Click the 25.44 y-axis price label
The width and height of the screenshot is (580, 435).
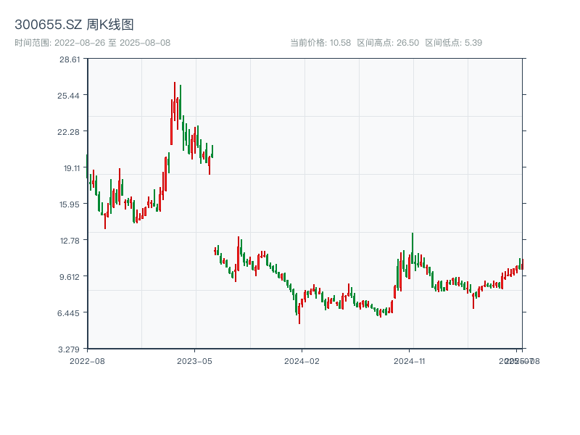[70, 96]
